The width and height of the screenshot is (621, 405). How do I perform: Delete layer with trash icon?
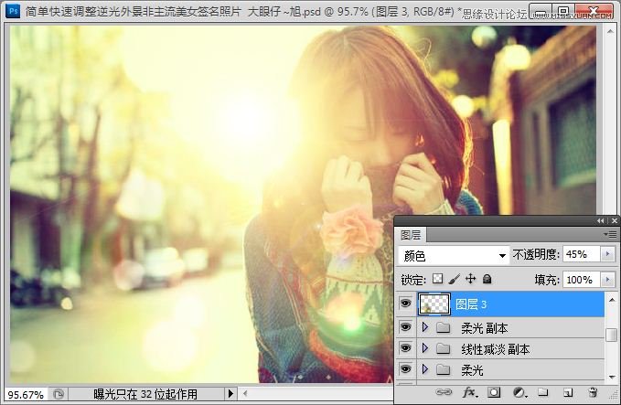[x=593, y=392]
